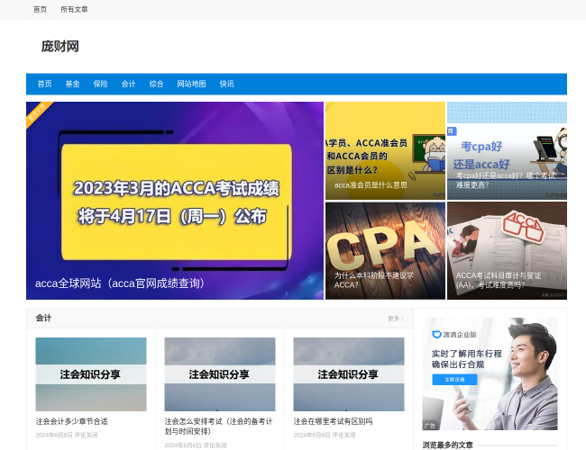The height and width of the screenshot is (450, 586).
Task: Open the 综合 navigation menu item
Action: tap(156, 84)
